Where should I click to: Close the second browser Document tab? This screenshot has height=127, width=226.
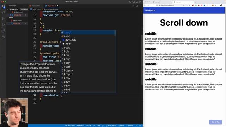pyautogui.click(x=192, y=2)
